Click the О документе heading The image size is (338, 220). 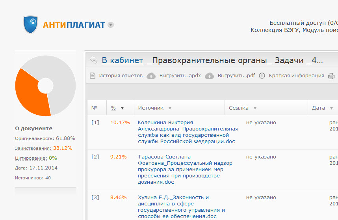tap(33, 129)
